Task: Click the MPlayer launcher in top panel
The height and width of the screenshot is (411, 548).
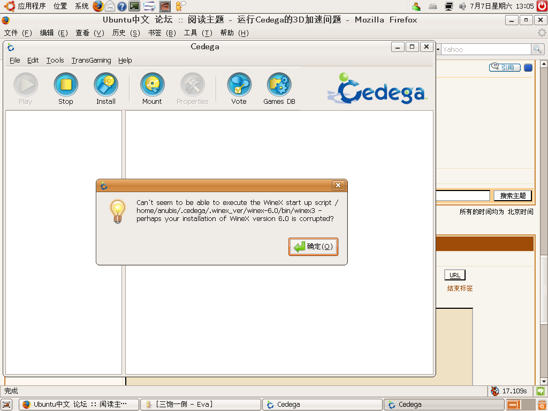Action: pos(149,6)
